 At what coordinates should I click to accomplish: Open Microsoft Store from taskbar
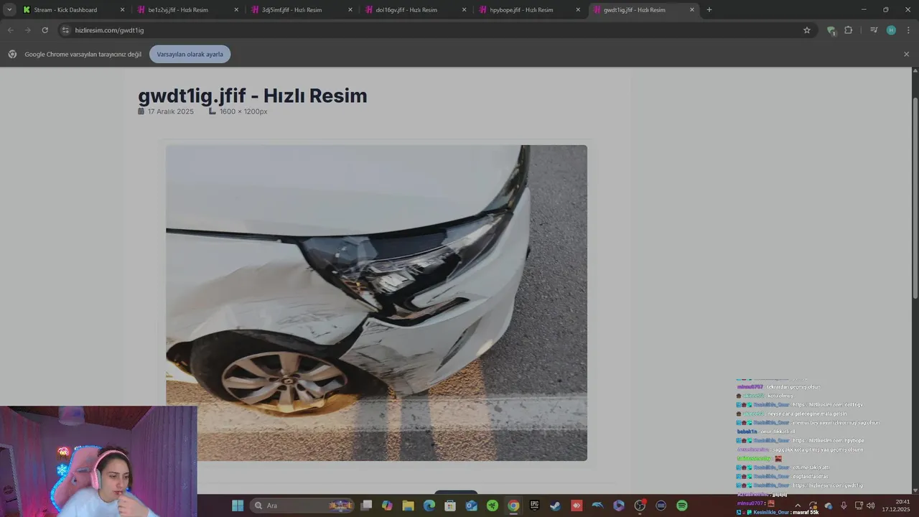coord(450,506)
